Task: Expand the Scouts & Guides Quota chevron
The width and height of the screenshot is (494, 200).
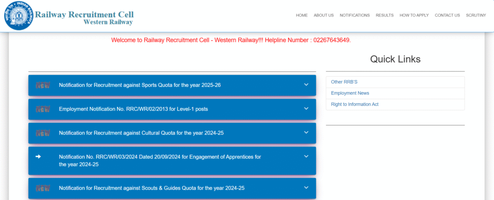Action: [x=306, y=187]
